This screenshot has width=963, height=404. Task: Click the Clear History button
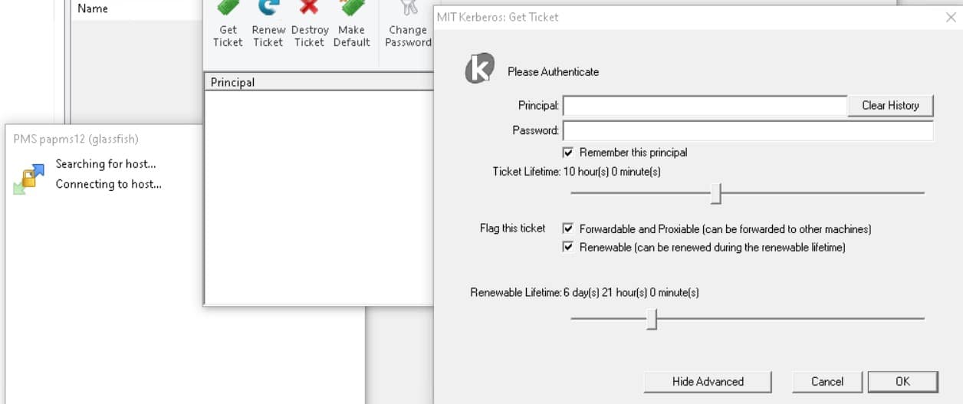(x=890, y=105)
